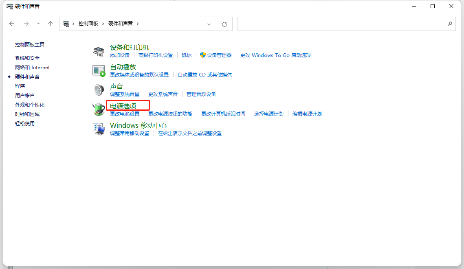
Task: Click the printer icon in the address bar
Action: tap(66, 24)
